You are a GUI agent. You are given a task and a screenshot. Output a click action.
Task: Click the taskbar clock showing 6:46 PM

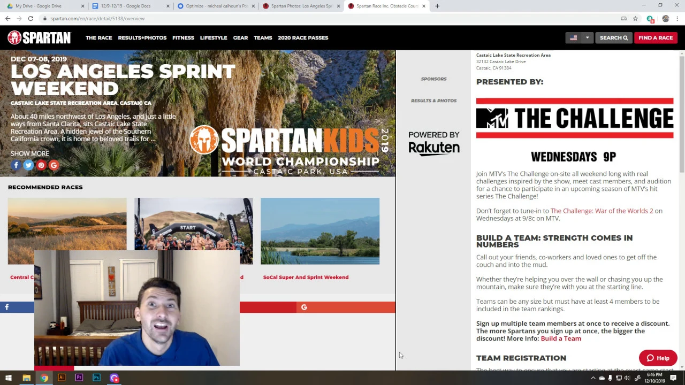654,378
